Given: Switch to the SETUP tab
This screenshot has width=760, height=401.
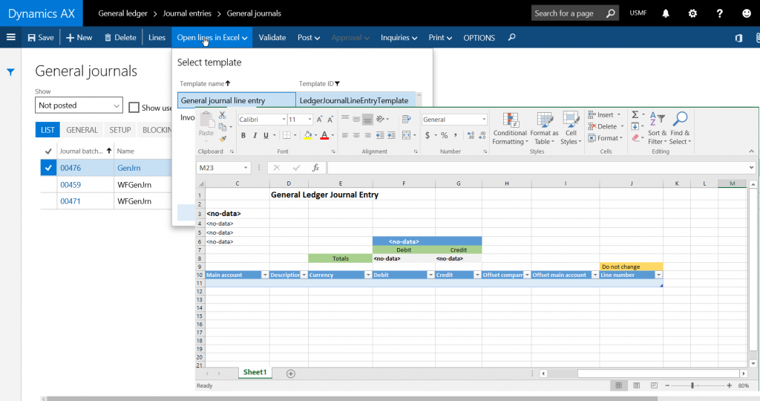Looking at the screenshot, I should [x=120, y=130].
